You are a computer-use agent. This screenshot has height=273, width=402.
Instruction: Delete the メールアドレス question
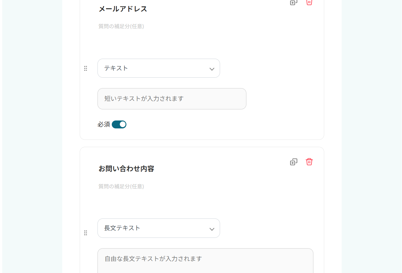click(x=309, y=2)
